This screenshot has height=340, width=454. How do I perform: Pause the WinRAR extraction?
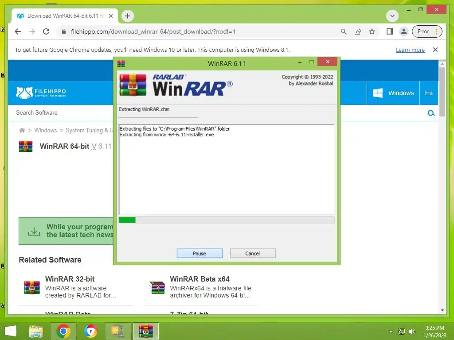200,253
